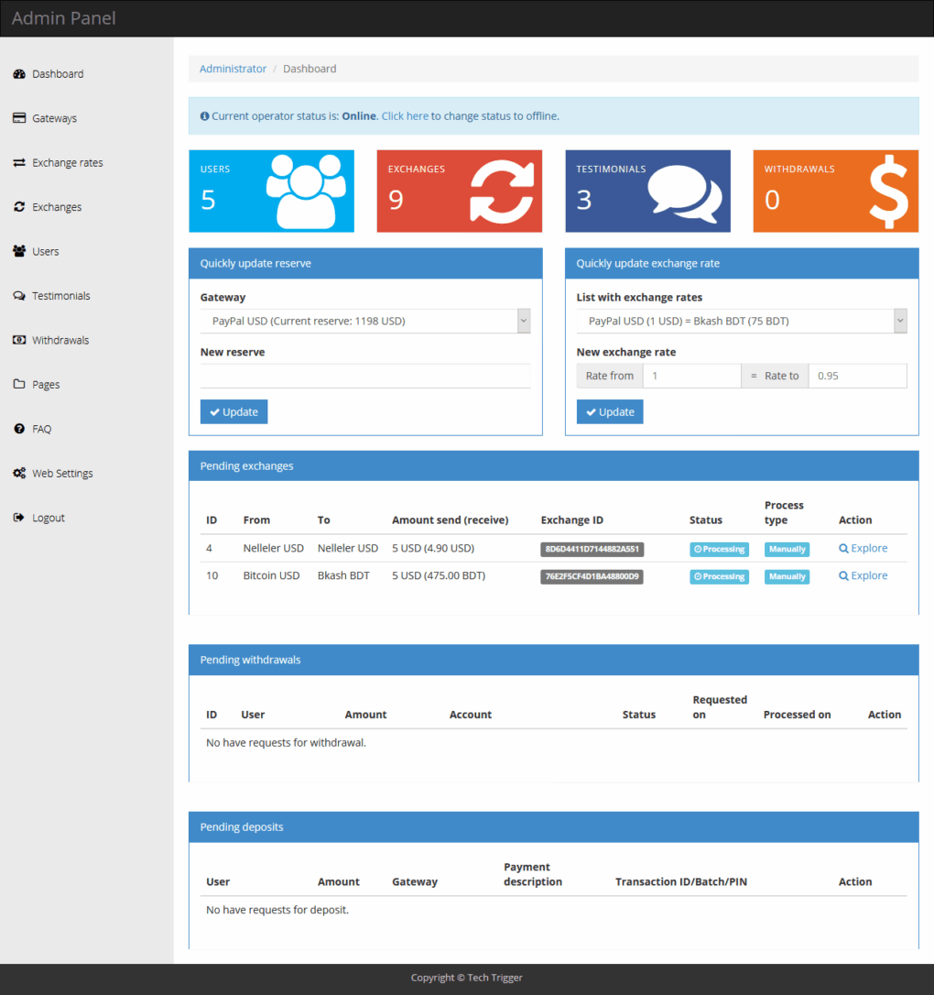The height and width of the screenshot is (995, 934).
Task: Click inside the New reserve input field
Action: point(364,376)
